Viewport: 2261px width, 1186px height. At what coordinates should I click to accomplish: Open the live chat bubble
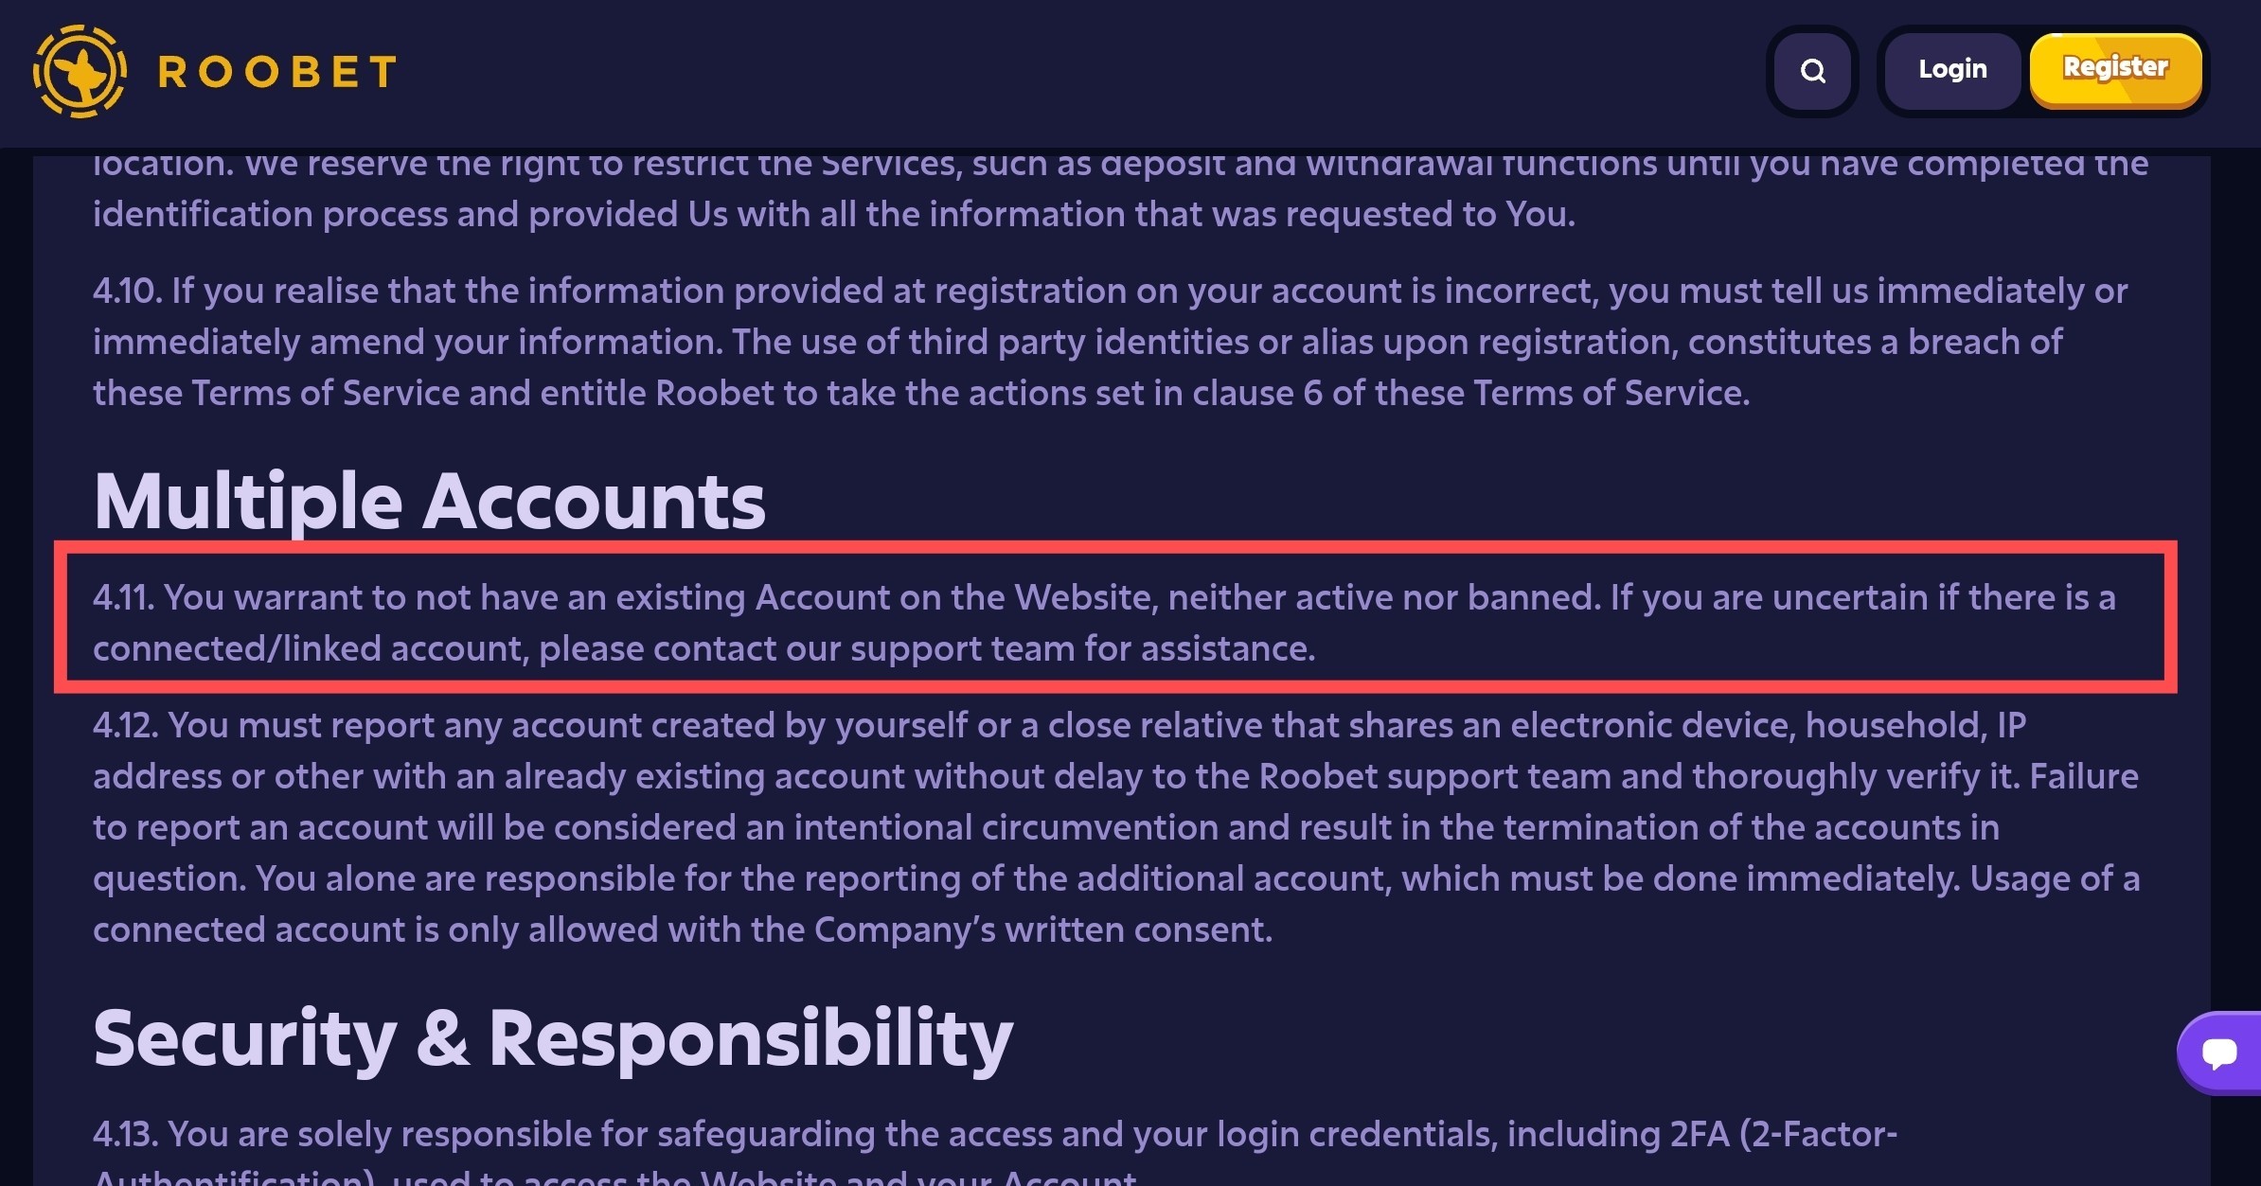pyautogui.click(x=2218, y=1053)
